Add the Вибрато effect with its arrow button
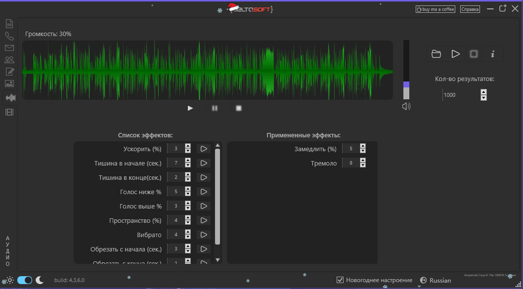The width and height of the screenshot is (523, 289). click(204, 235)
